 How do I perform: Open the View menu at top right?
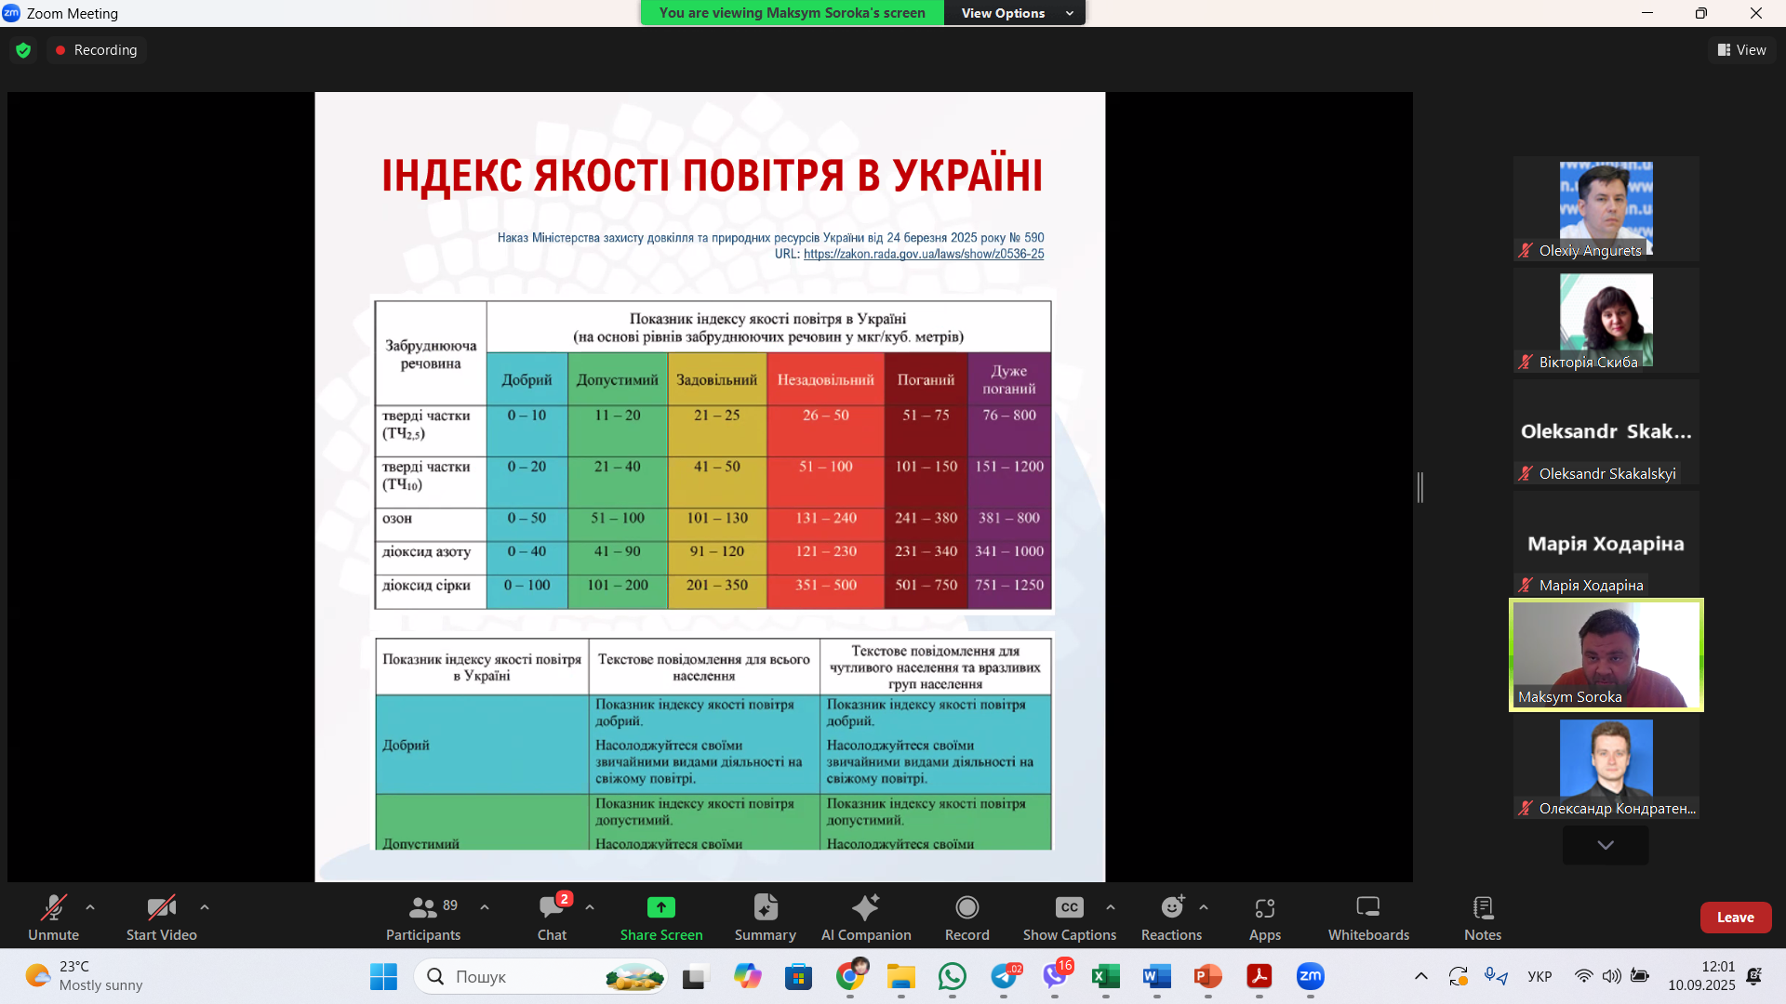(x=1741, y=49)
